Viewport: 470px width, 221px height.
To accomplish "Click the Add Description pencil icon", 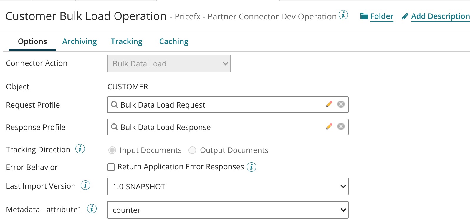I will click(x=405, y=16).
